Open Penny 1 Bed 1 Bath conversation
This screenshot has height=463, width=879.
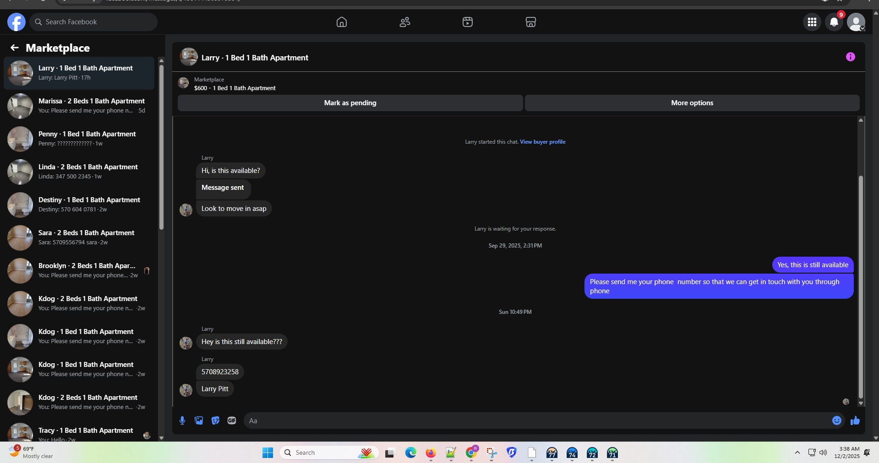79,139
